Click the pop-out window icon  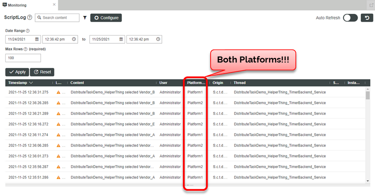point(371,5)
